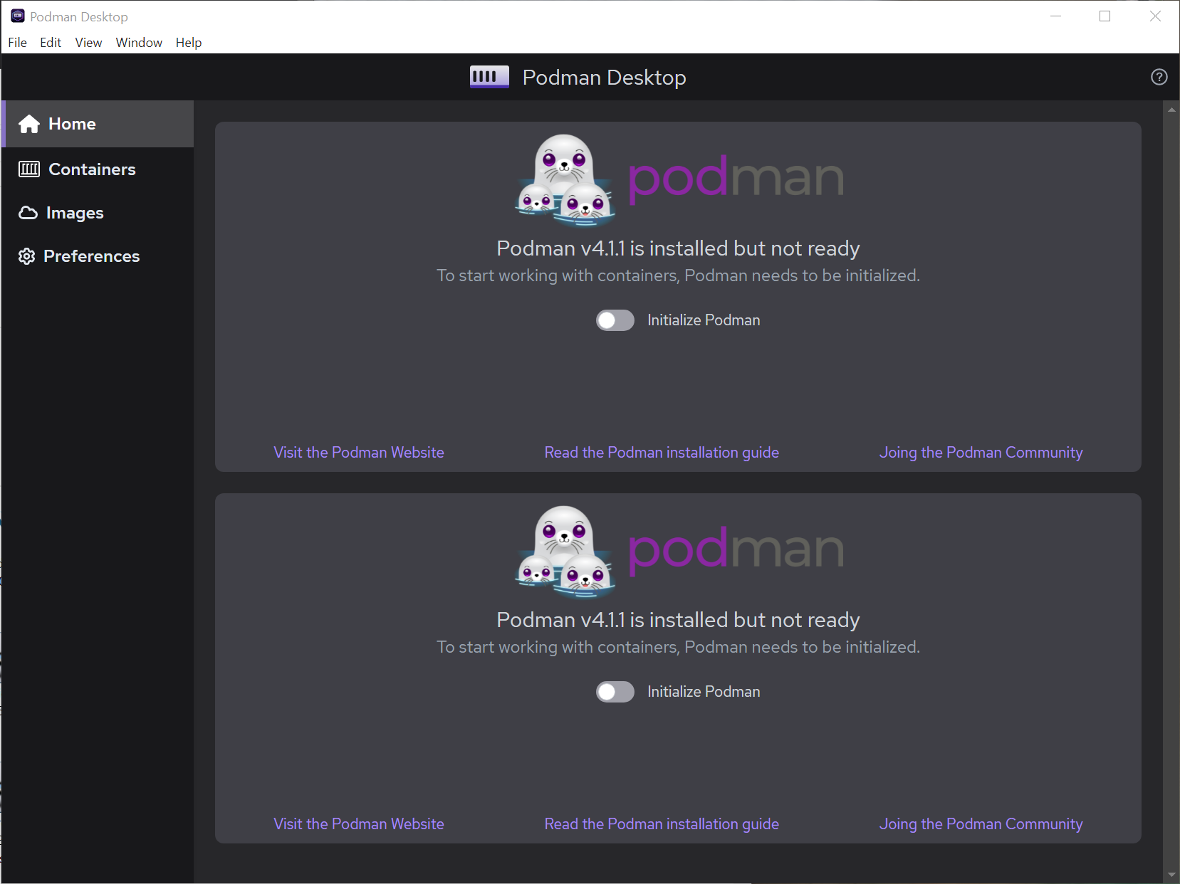Open help via the question mark icon

pyautogui.click(x=1158, y=77)
